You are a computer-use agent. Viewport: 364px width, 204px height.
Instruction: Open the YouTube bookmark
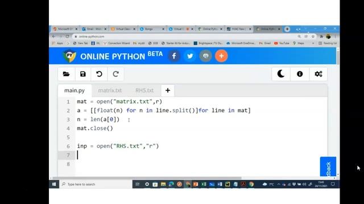tap(282, 43)
